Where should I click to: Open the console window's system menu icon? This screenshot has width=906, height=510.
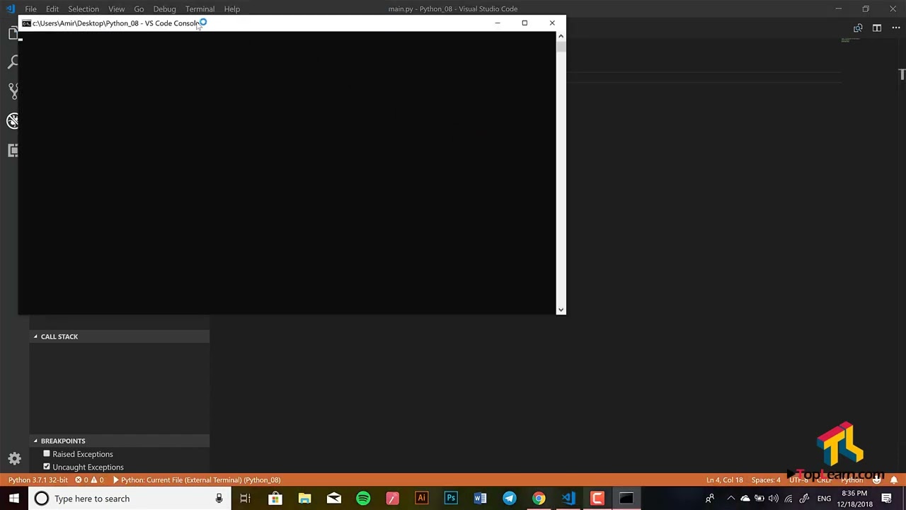point(26,23)
